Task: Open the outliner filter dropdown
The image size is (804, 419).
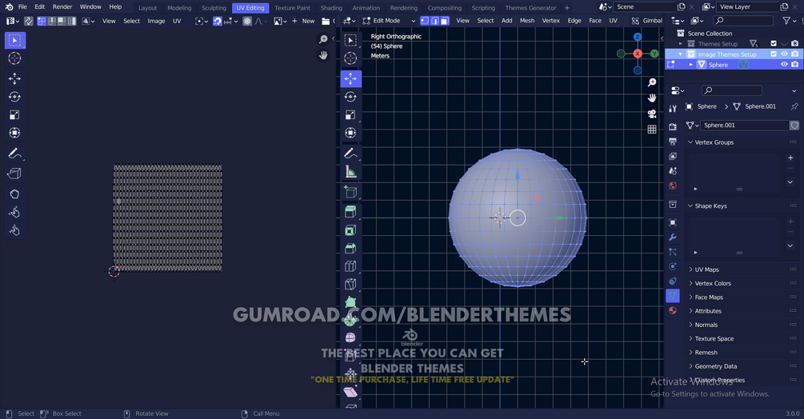Action: click(x=789, y=21)
